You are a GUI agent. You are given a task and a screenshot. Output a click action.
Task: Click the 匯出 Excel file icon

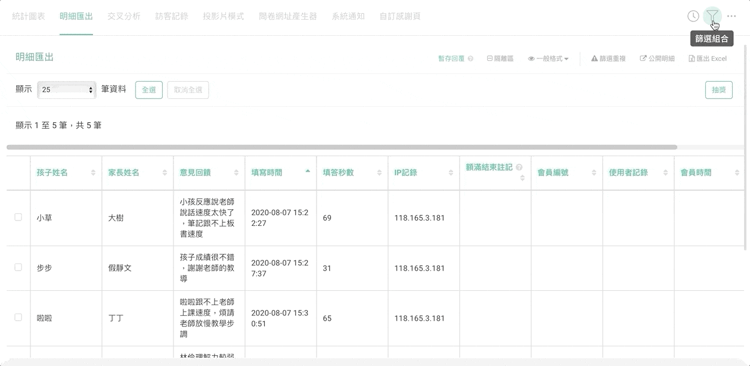(692, 59)
